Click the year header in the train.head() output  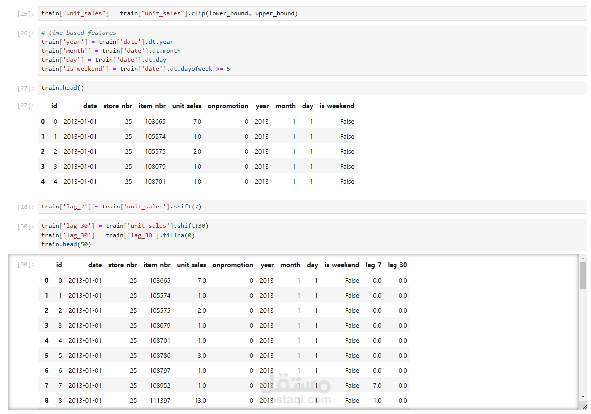pos(262,106)
